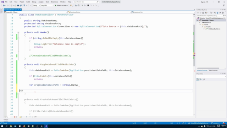Click the Navigate Backward toolbar icon
The width and height of the screenshot is (227, 128).
point(4,6)
